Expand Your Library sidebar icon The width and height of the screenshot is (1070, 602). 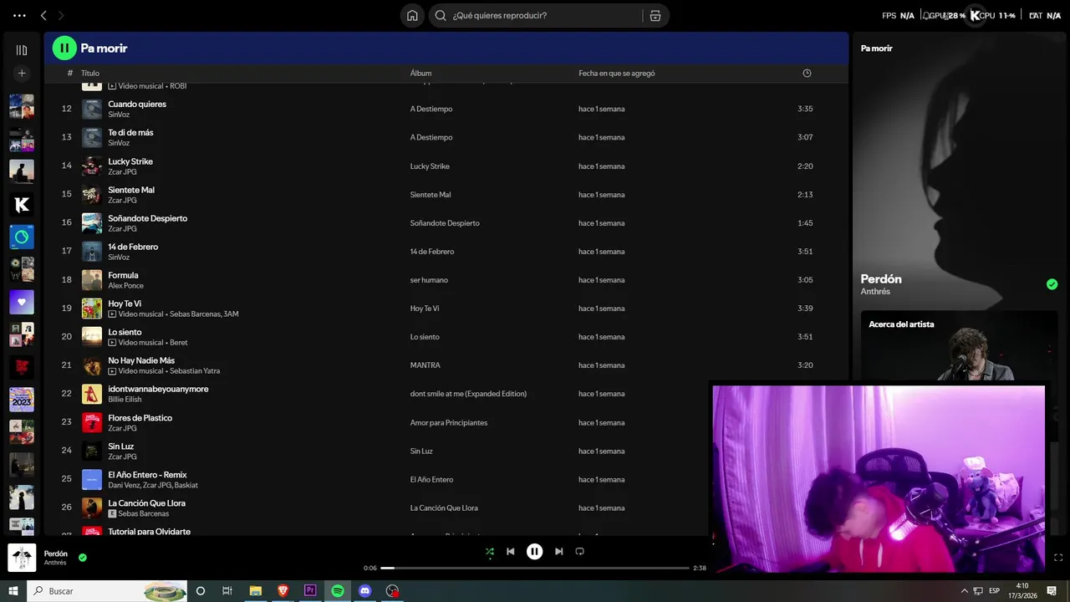(x=22, y=50)
